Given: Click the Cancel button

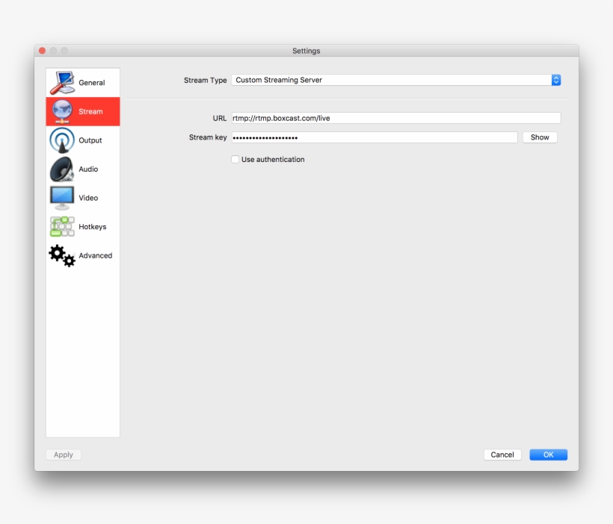Looking at the screenshot, I should pos(502,455).
